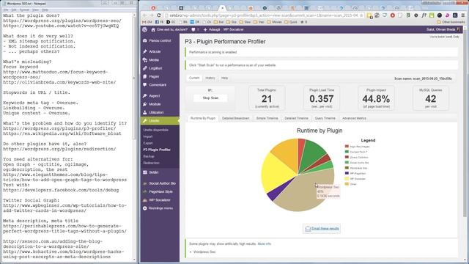Open the Edit menu in Notepad
Screen dimensions: 469x264
[x=14, y=10]
